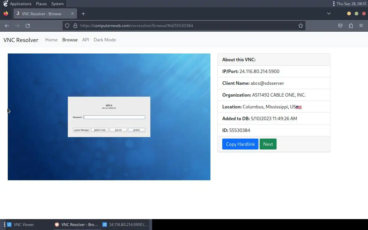Click the Organization AS11492 CABLE ONE text

[x=279, y=95]
